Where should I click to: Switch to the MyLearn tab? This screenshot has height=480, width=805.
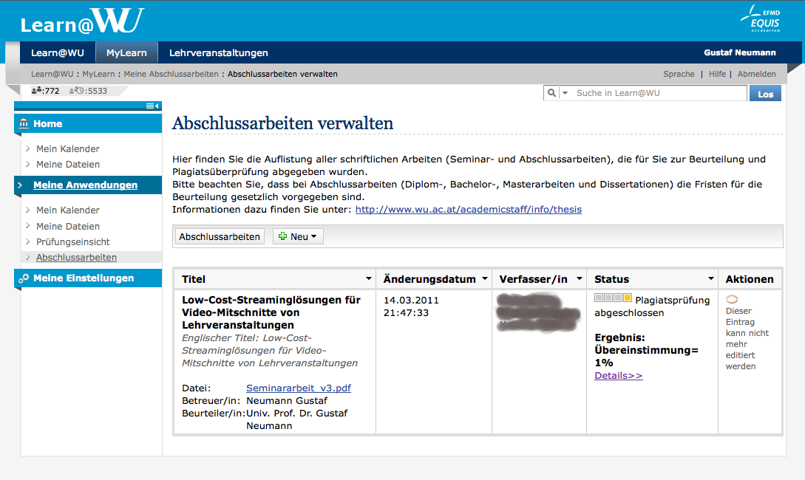(126, 53)
